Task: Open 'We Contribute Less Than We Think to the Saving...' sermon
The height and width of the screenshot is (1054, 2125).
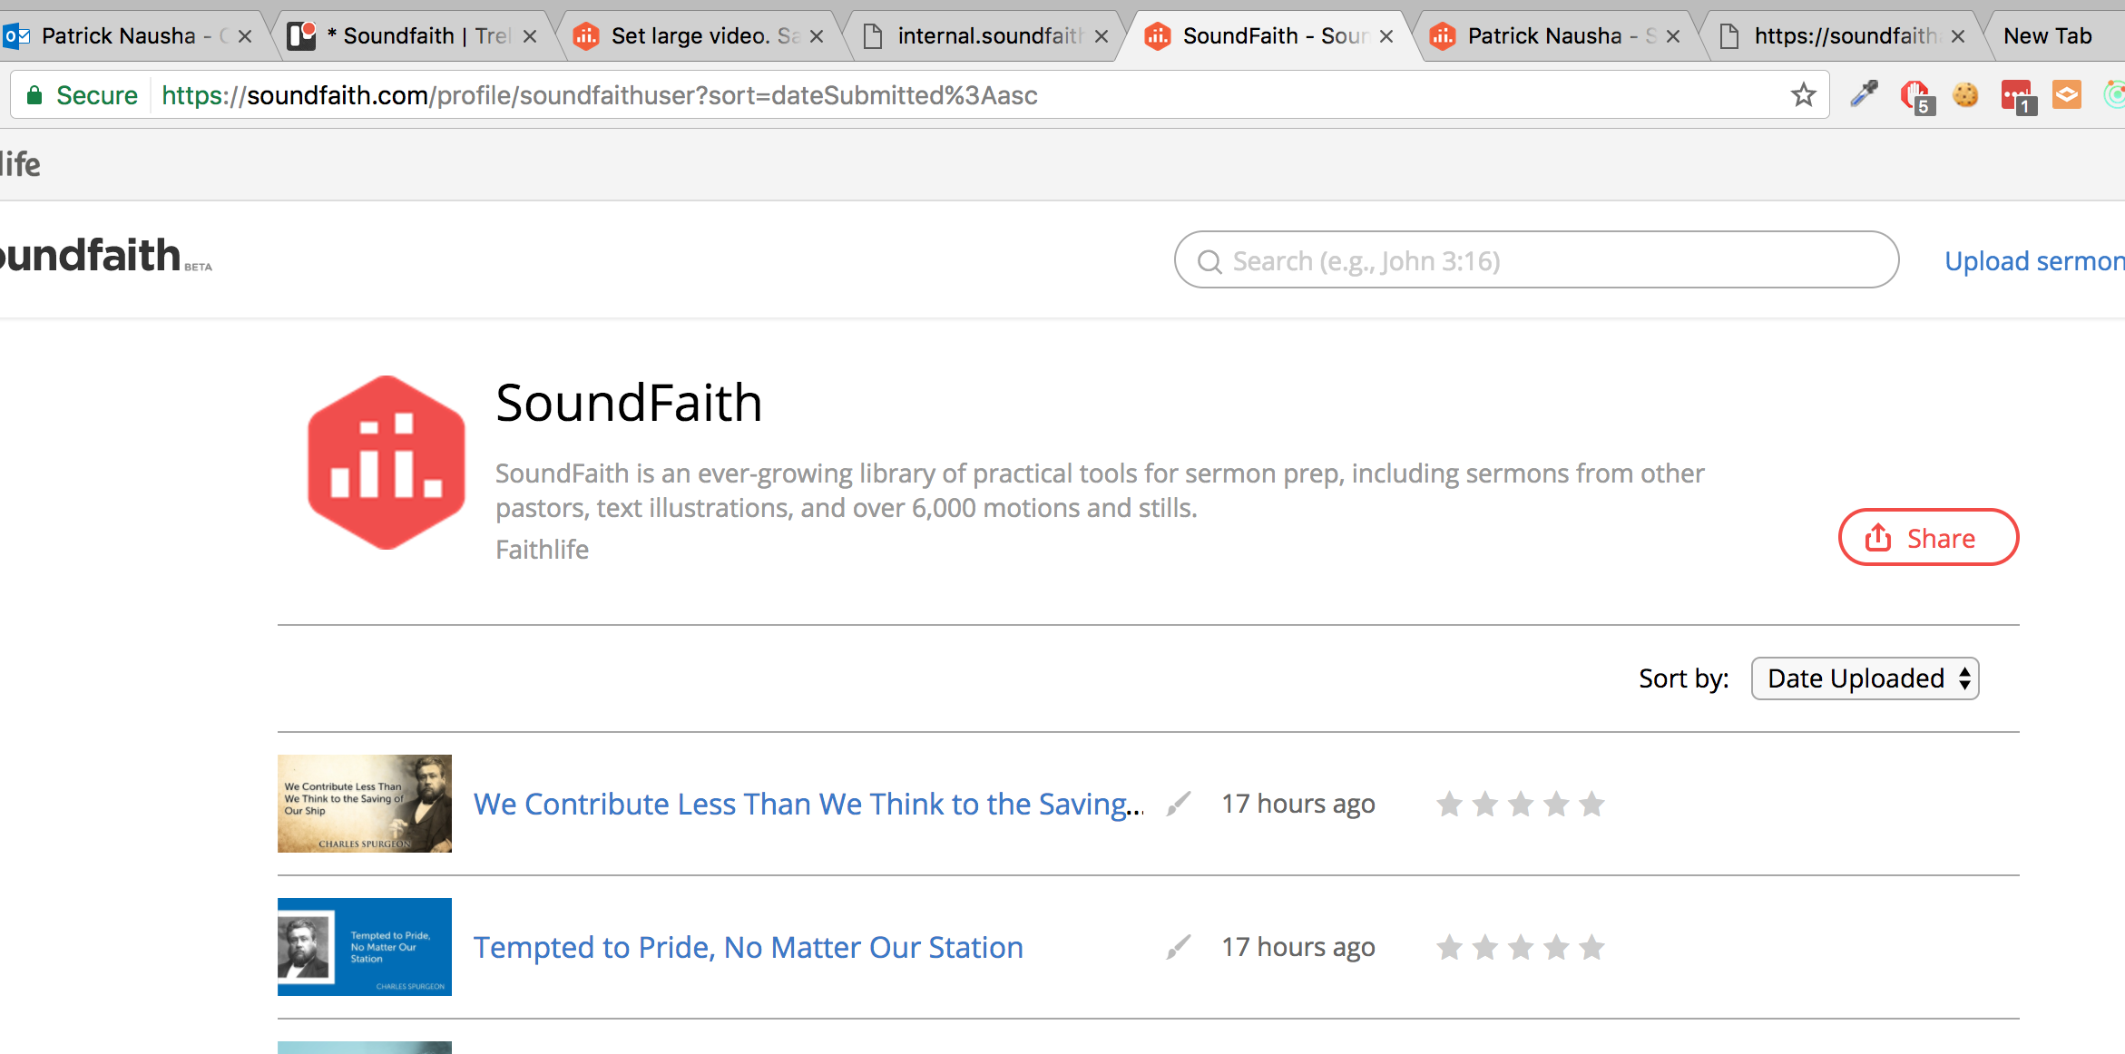Action: click(x=808, y=804)
